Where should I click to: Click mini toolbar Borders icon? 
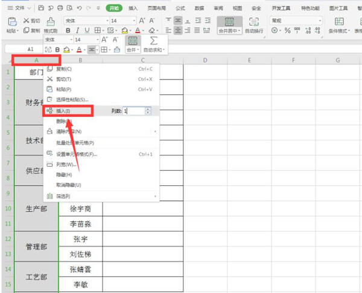point(104,49)
